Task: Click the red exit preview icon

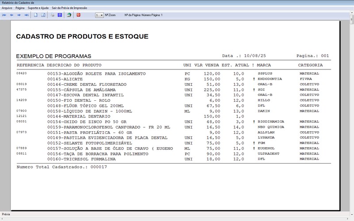Action: point(79,15)
